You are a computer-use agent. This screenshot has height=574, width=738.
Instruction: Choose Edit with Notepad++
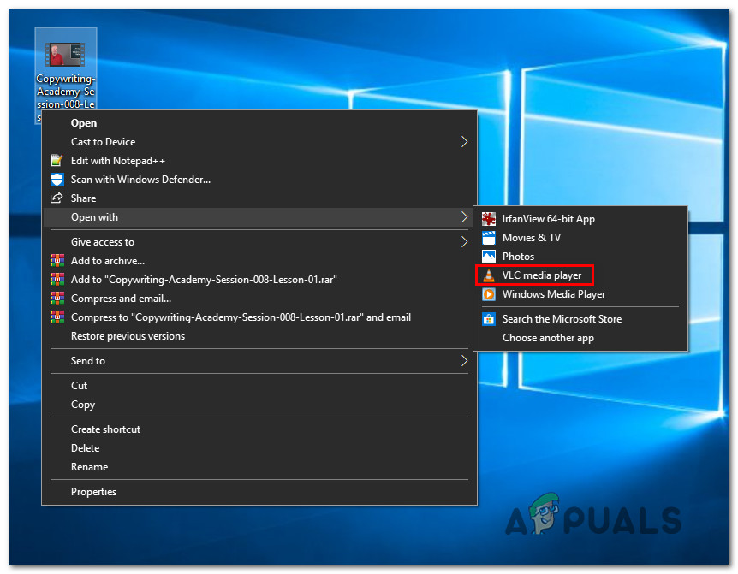point(259,160)
